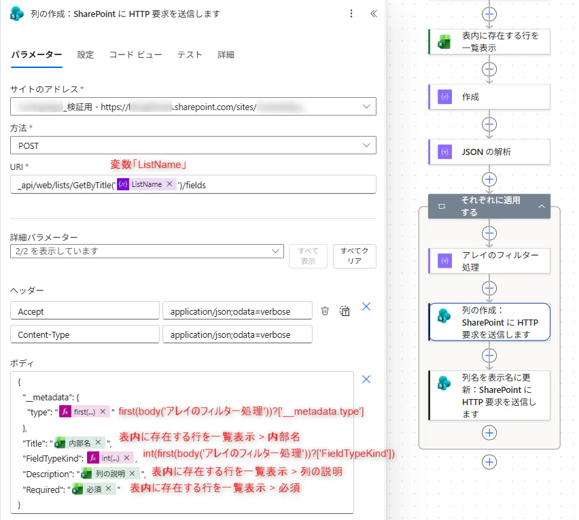Open the サイトのアドレス dropdown
579x520 pixels.
(x=193, y=107)
